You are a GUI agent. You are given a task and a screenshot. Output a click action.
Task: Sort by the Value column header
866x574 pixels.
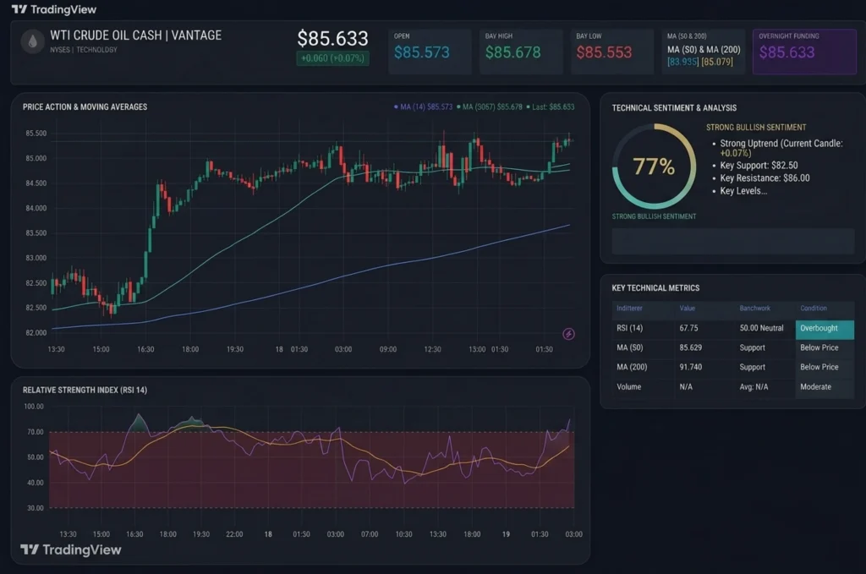[687, 308]
